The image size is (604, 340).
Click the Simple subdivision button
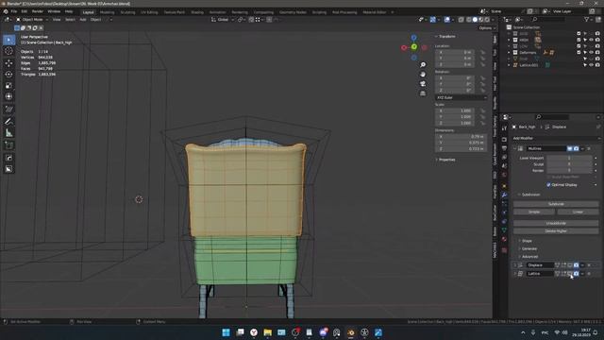click(x=534, y=212)
